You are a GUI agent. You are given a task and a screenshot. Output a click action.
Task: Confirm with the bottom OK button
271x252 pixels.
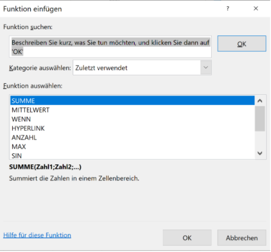point(187,238)
